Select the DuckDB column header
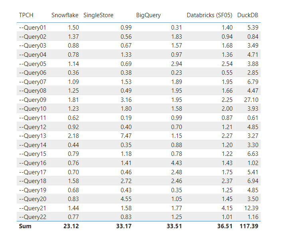 pyautogui.click(x=248, y=15)
